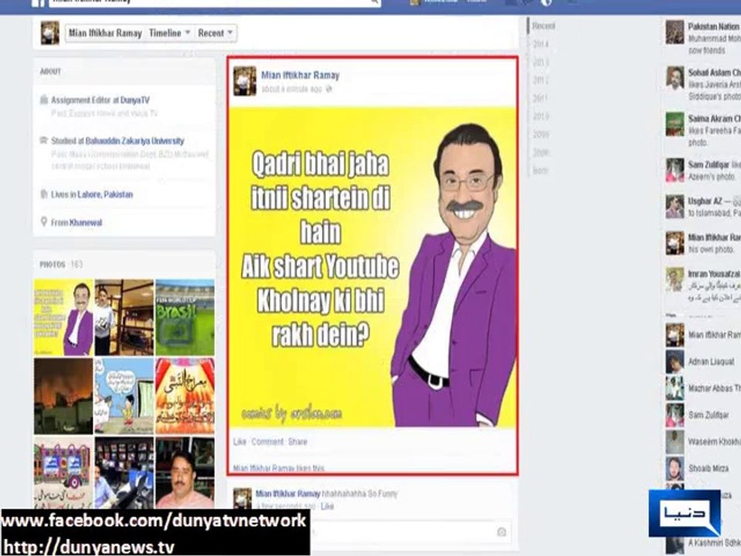This screenshot has width=741, height=556.
Task: Open the newsroom screens photo thumbnail
Action: [x=124, y=473]
